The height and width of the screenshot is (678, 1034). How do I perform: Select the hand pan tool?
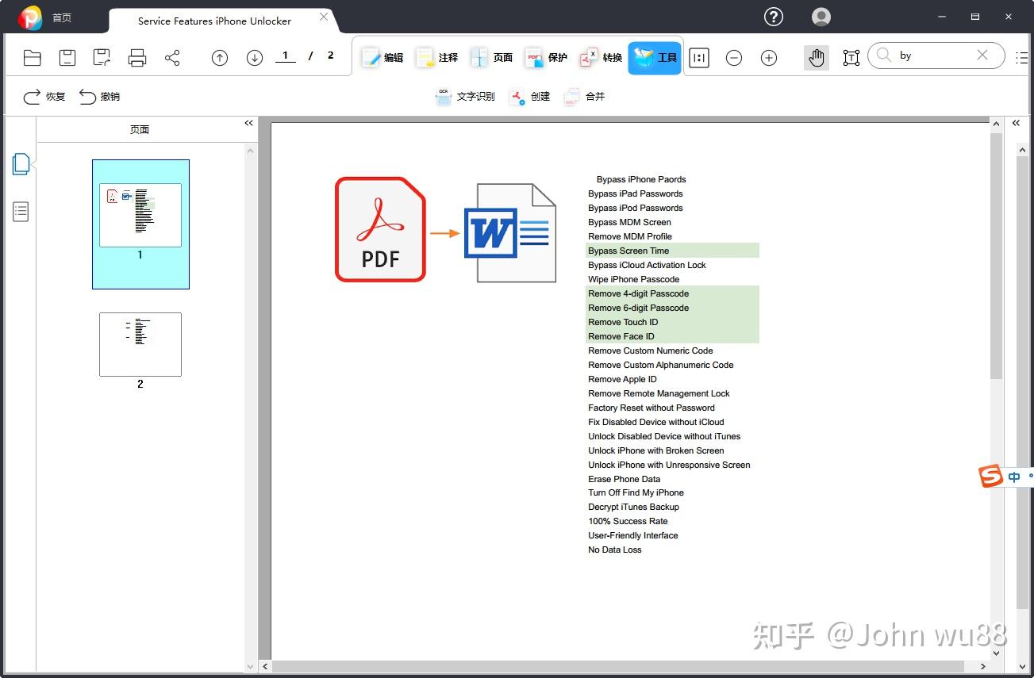817,57
